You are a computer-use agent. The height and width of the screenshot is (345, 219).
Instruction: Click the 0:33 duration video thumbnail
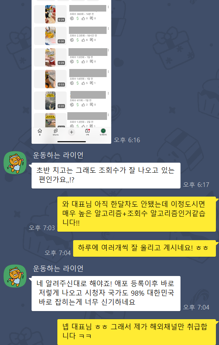pos(50,79)
